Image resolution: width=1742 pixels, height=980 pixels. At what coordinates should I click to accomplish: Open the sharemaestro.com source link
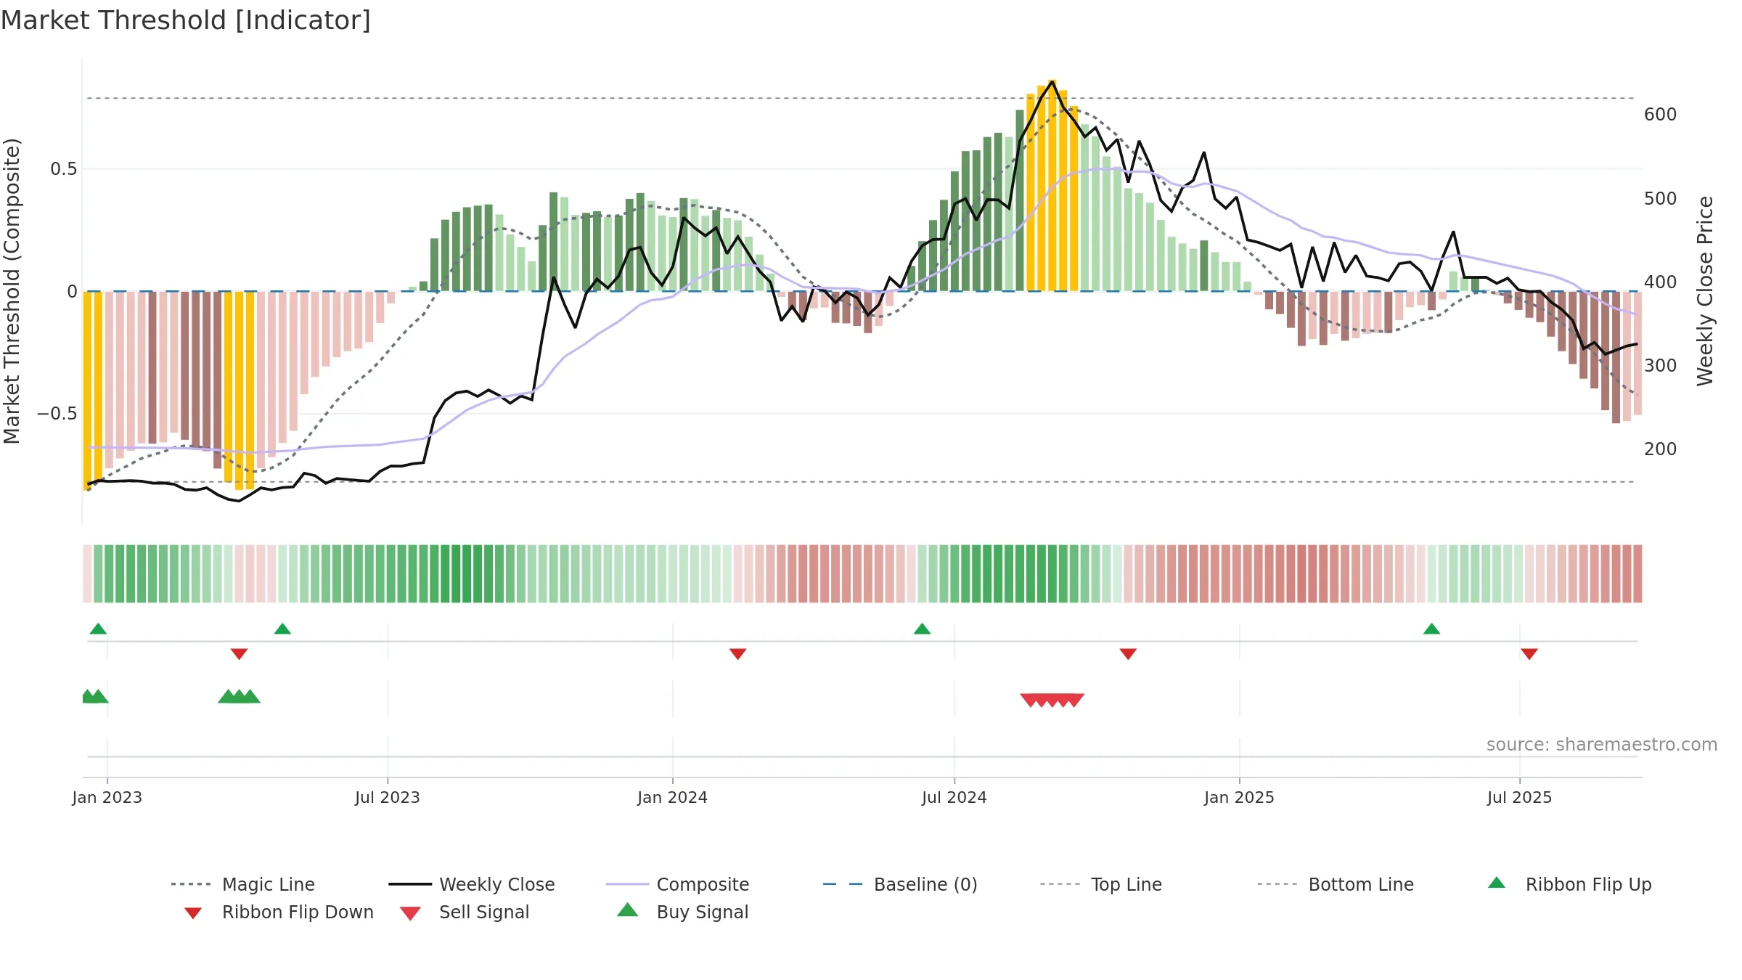(1601, 745)
